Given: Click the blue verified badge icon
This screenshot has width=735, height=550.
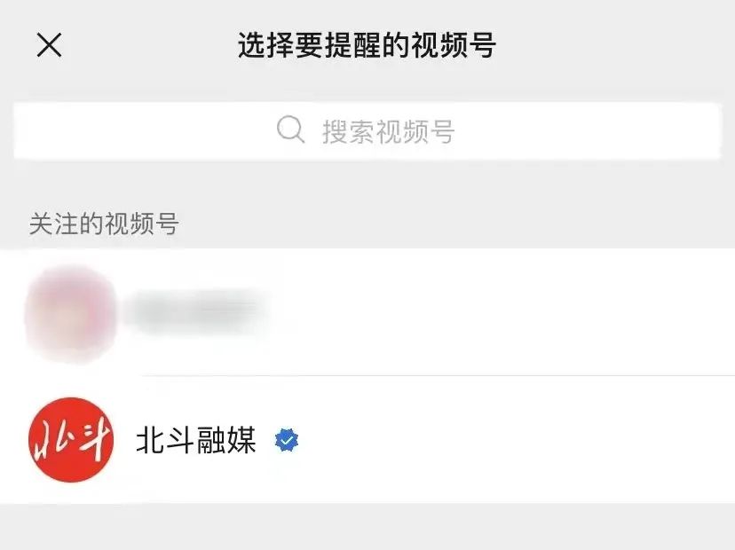Looking at the screenshot, I should tap(287, 440).
